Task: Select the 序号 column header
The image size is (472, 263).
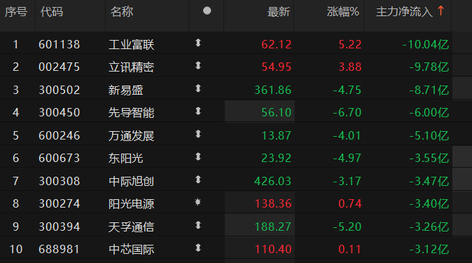Action: click(x=16, y=12)
